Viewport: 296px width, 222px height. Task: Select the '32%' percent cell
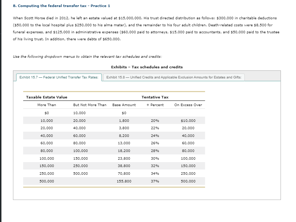[155, 166]
